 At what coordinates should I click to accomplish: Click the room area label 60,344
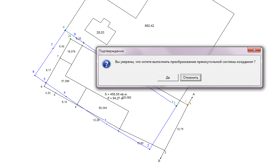coord(103,108)
